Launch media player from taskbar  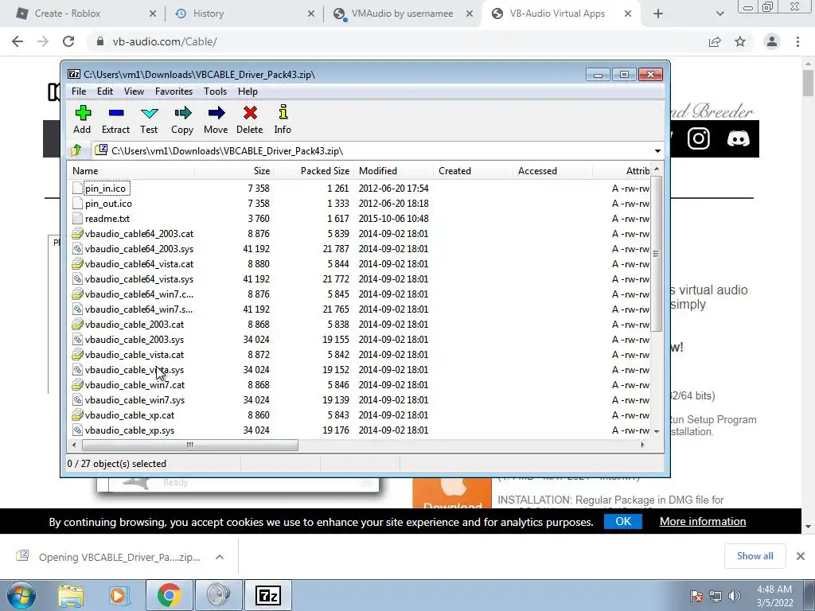[119, 595]
